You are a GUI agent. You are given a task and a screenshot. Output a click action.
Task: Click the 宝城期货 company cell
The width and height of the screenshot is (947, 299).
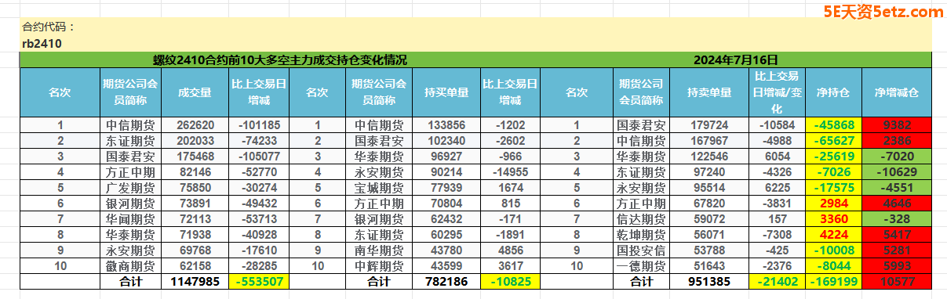pyautogui.click(x=379, y=188)
